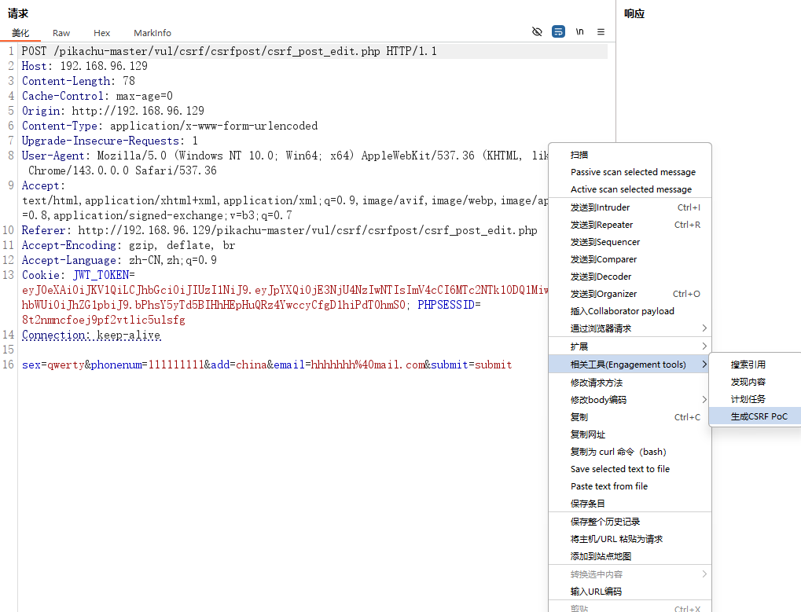Click the JWT_TOKEN cookie name
Image resolution: width=801 pixels, height=612 pixels.
tap(101, 275)
